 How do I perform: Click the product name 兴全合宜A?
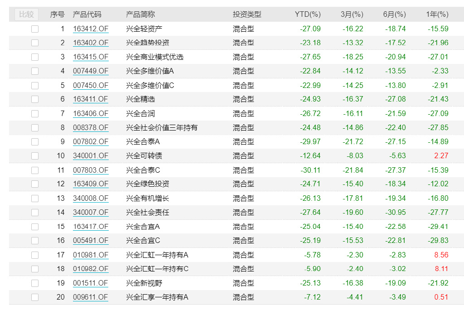(x=143, y=227)
